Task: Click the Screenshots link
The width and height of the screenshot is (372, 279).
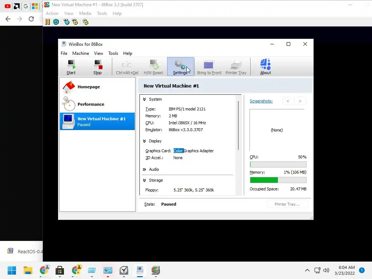Action: pos(261,101)
